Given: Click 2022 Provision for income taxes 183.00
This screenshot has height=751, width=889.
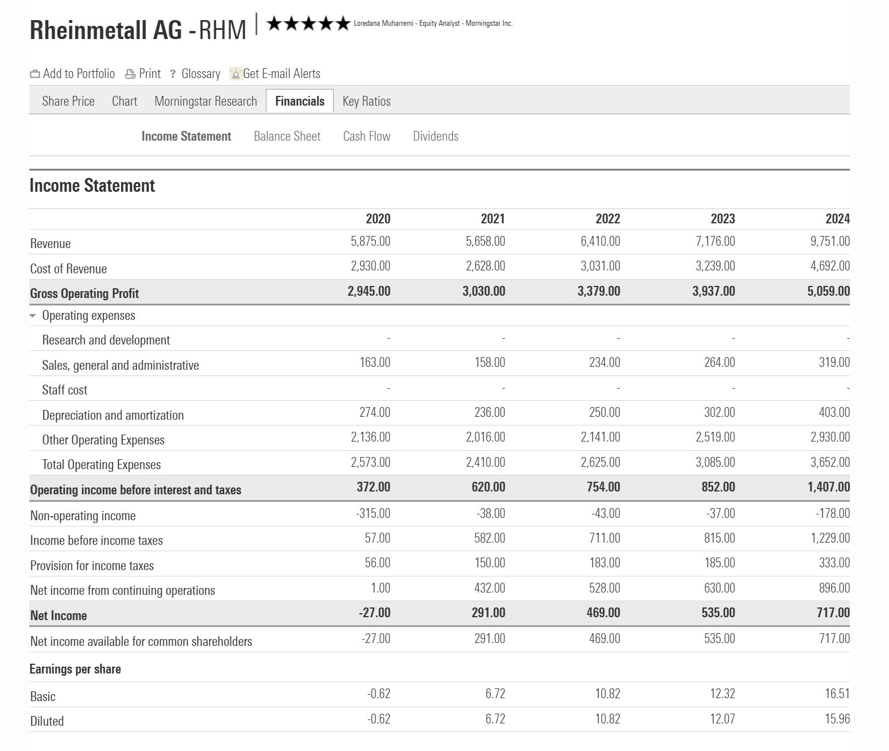Looking at the screenshot, I should pos(605,563).
